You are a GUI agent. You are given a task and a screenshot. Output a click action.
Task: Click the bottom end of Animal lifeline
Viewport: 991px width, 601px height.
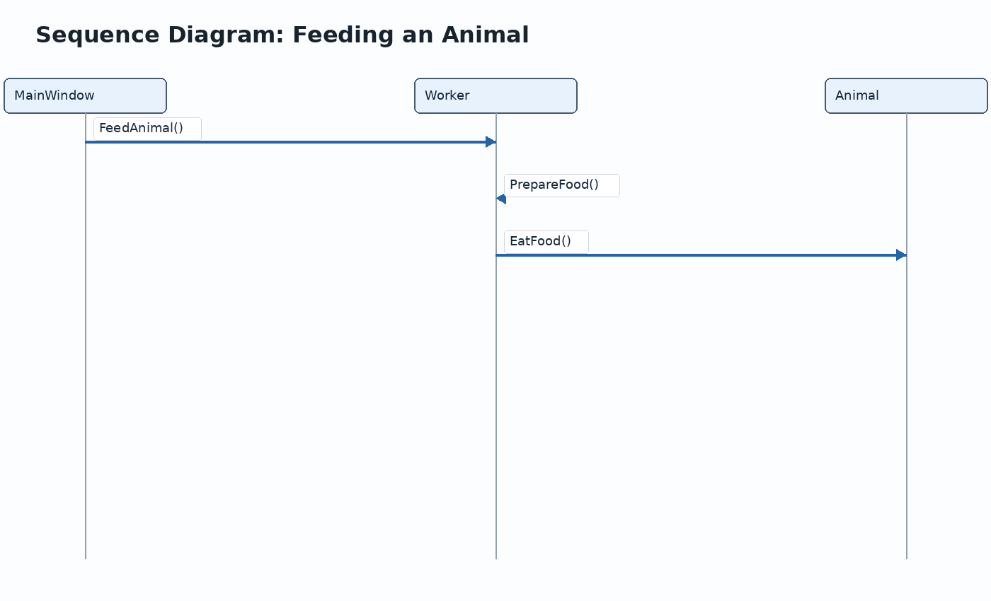[x=907, y=558]
